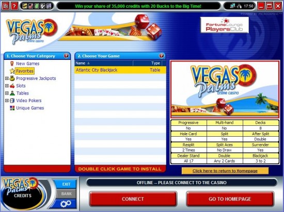Click the Progressive Jackpots money bag icon
Viewport: 284px width, 212px height.
(x=12, y=78)
